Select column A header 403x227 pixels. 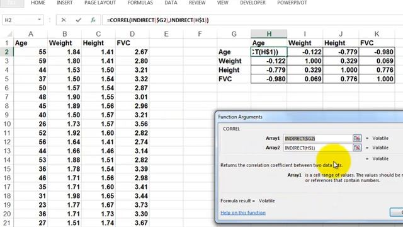[x=31, y=34]
